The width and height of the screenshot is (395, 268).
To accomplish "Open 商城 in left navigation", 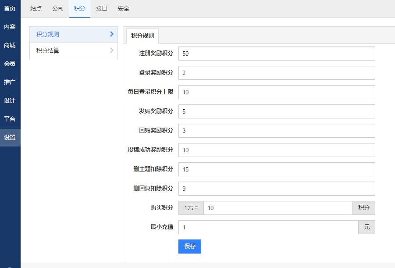I will 10,45.
